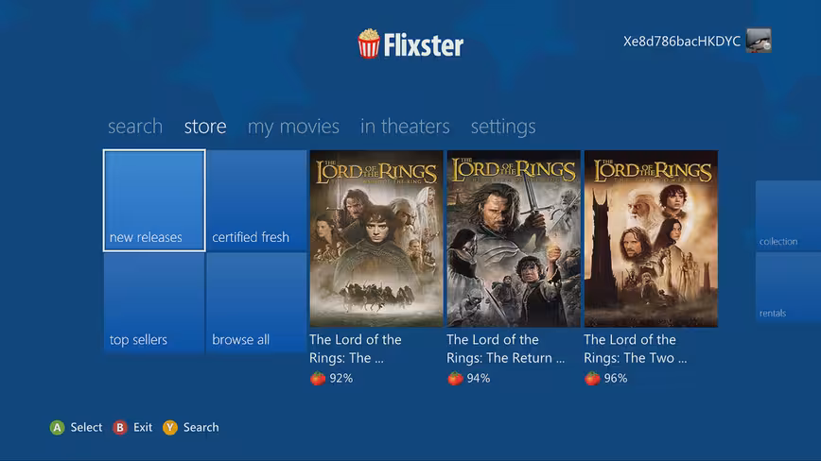The image size is (821, 461).
Task: Select the Two Towers poster
Action: point(651,239)
